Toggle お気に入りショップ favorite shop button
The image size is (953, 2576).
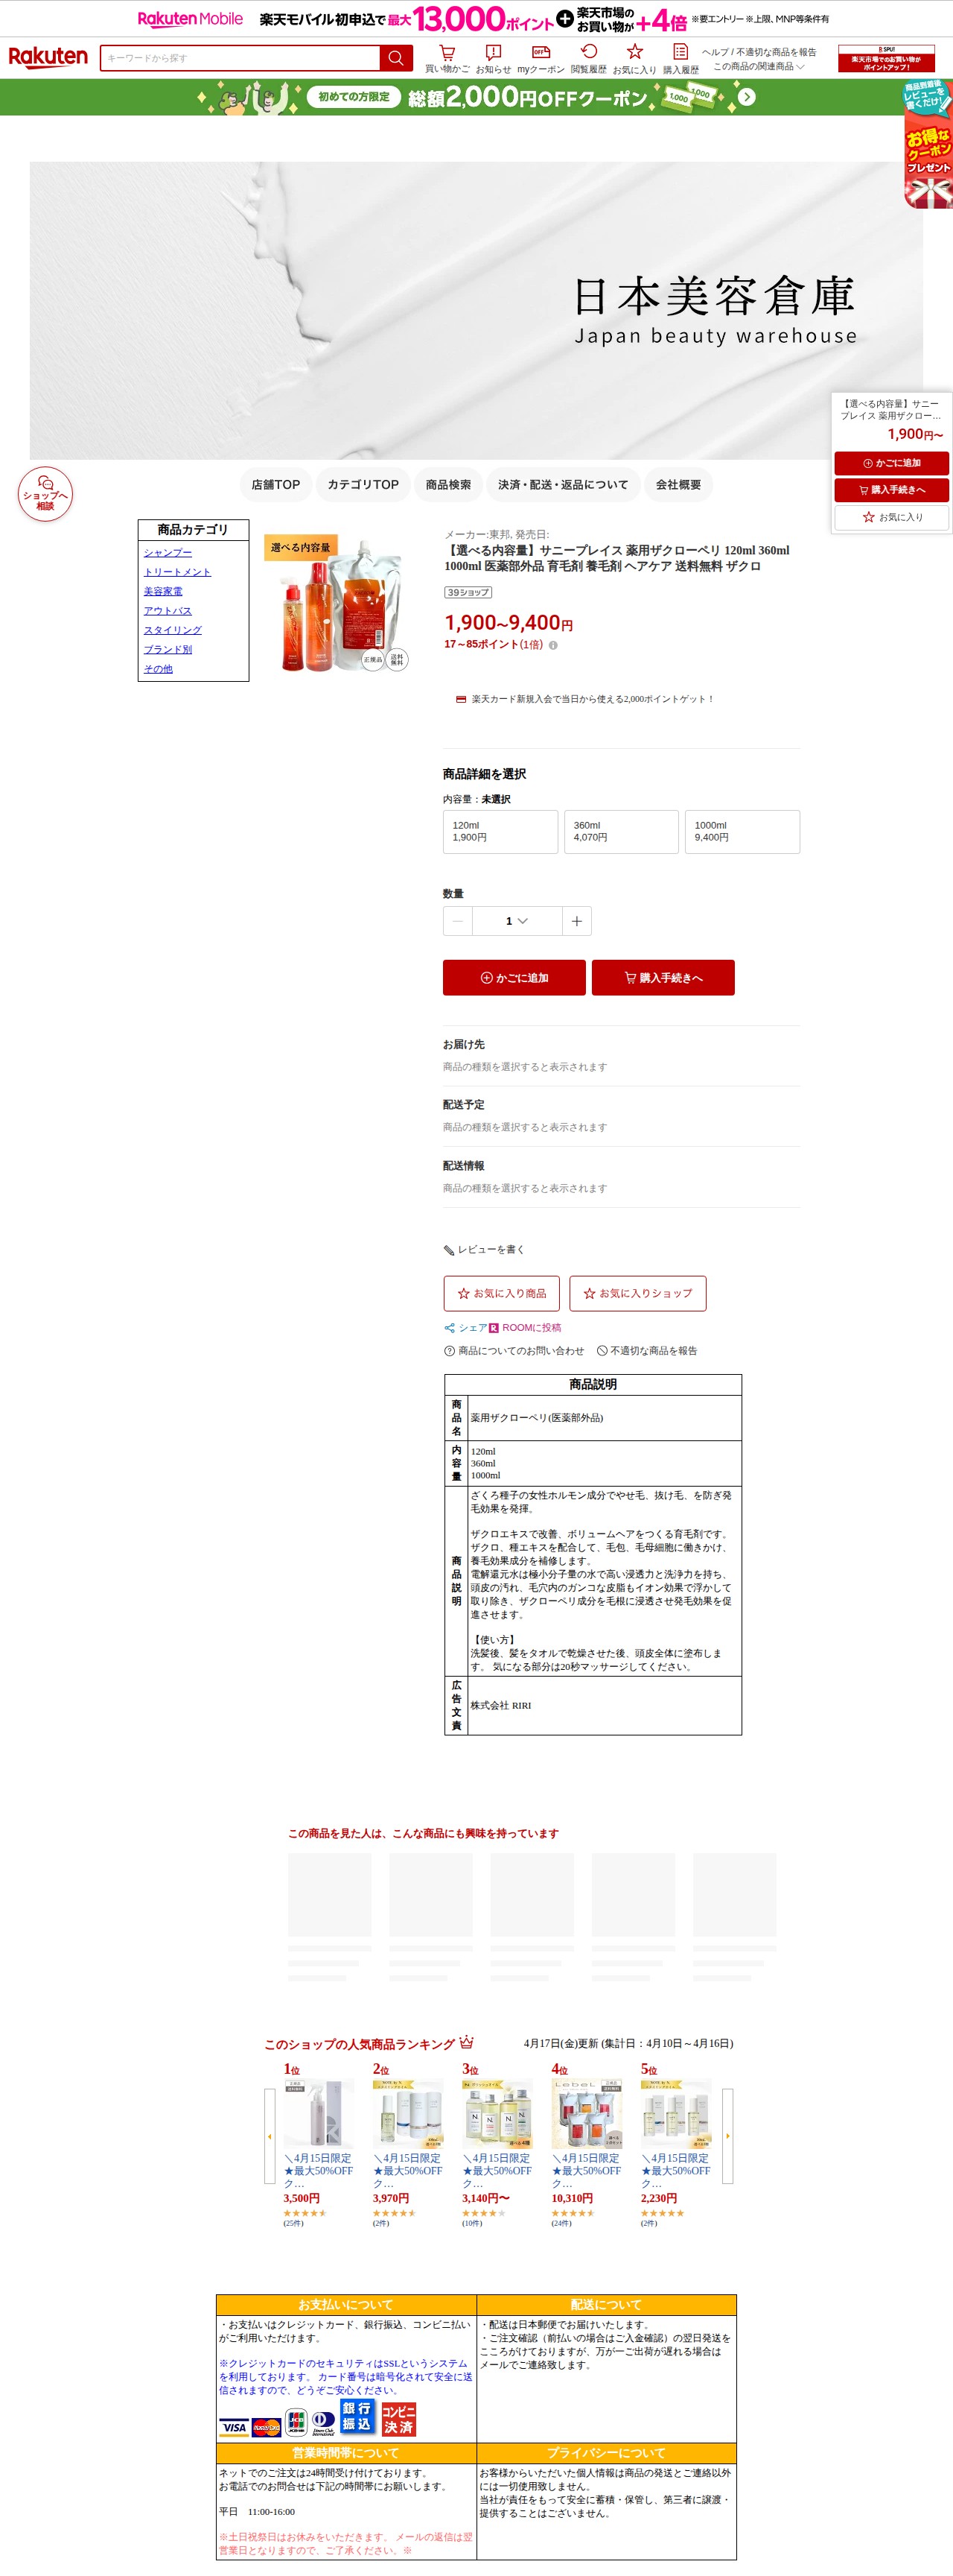click(637, 1293)
